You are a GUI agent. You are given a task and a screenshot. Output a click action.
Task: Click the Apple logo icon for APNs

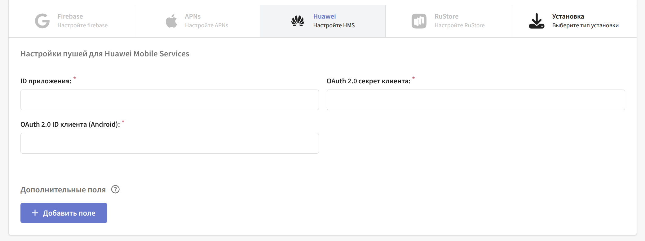pos(171,21)
